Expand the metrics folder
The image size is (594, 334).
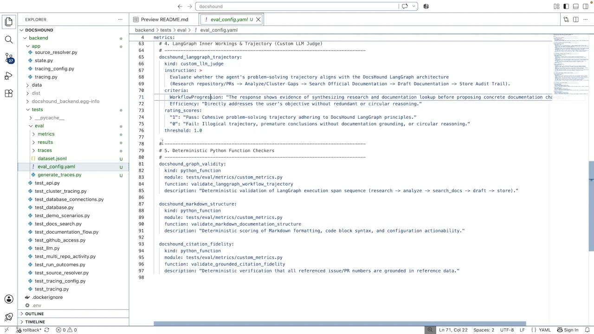point(73,134)
